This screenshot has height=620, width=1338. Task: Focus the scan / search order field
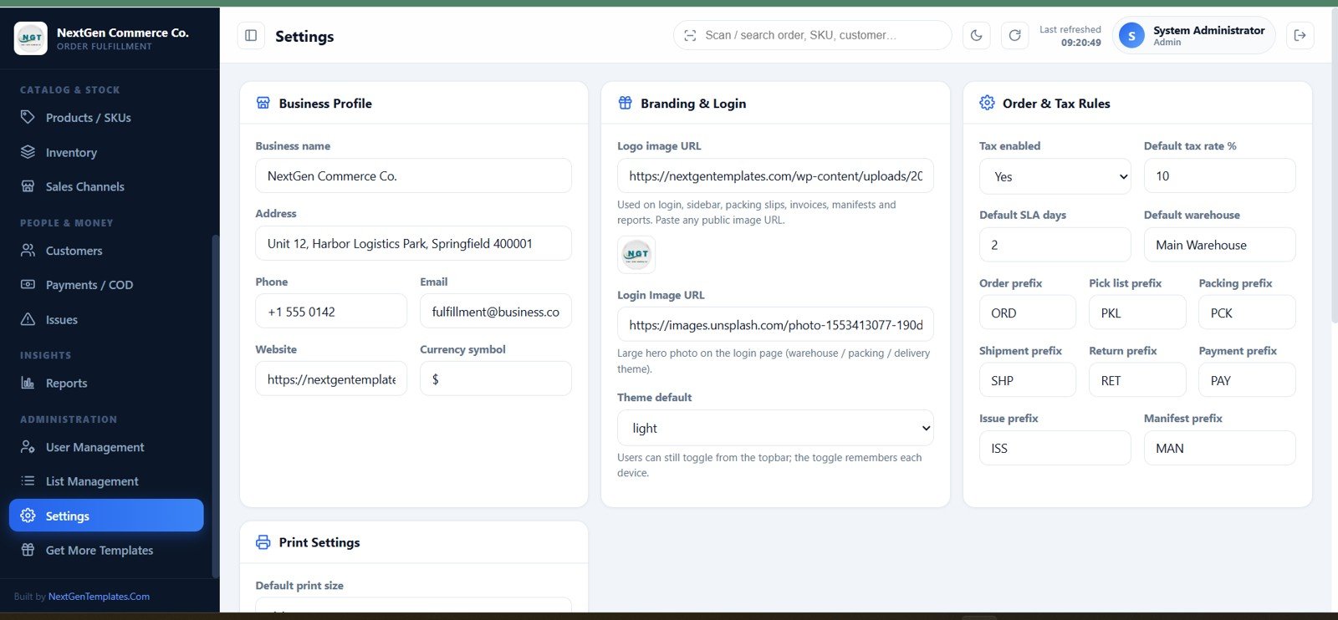point(812,35)
